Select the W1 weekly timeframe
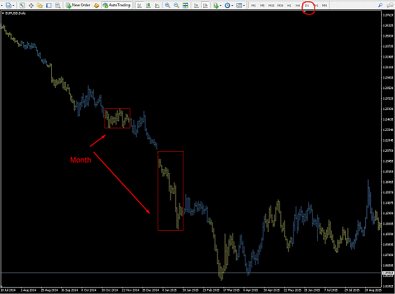Viewport: 395px width, 294px height. (316, 5)
